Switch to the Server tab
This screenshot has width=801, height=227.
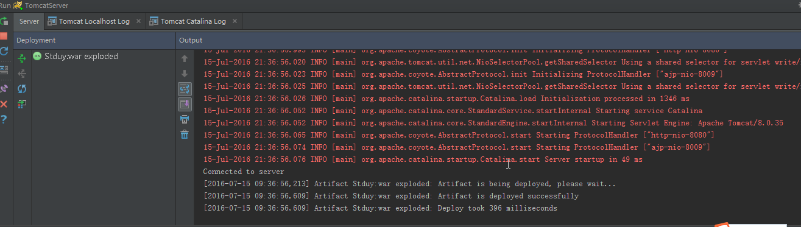coord(29,21)
